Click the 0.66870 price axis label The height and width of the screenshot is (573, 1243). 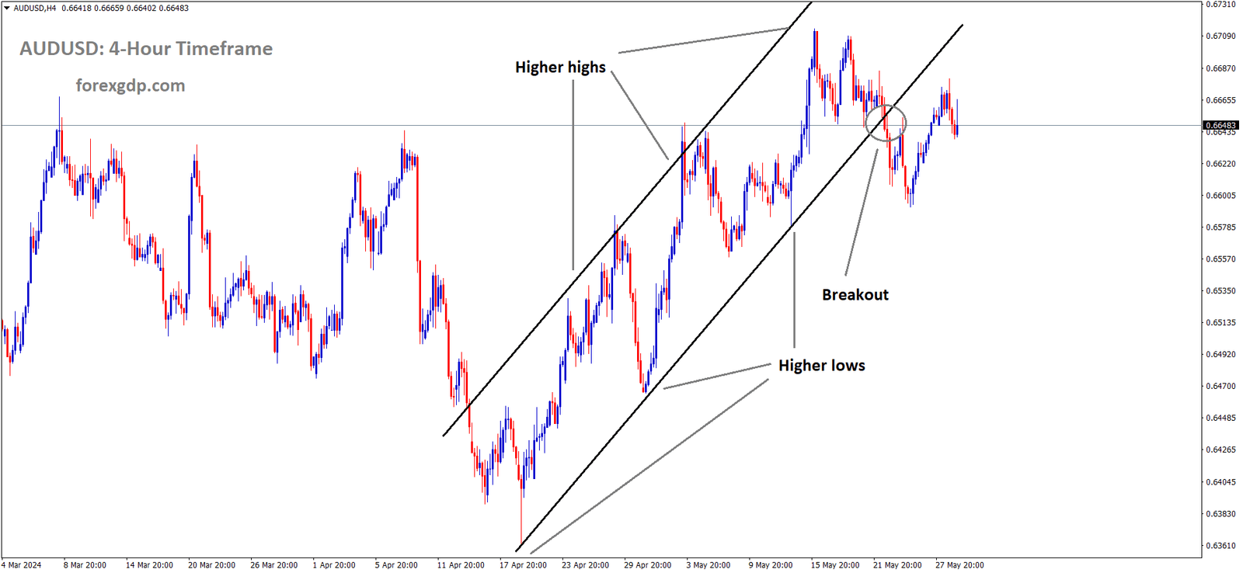1220,68
